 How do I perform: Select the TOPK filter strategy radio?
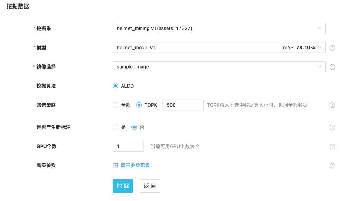[139, 105]
